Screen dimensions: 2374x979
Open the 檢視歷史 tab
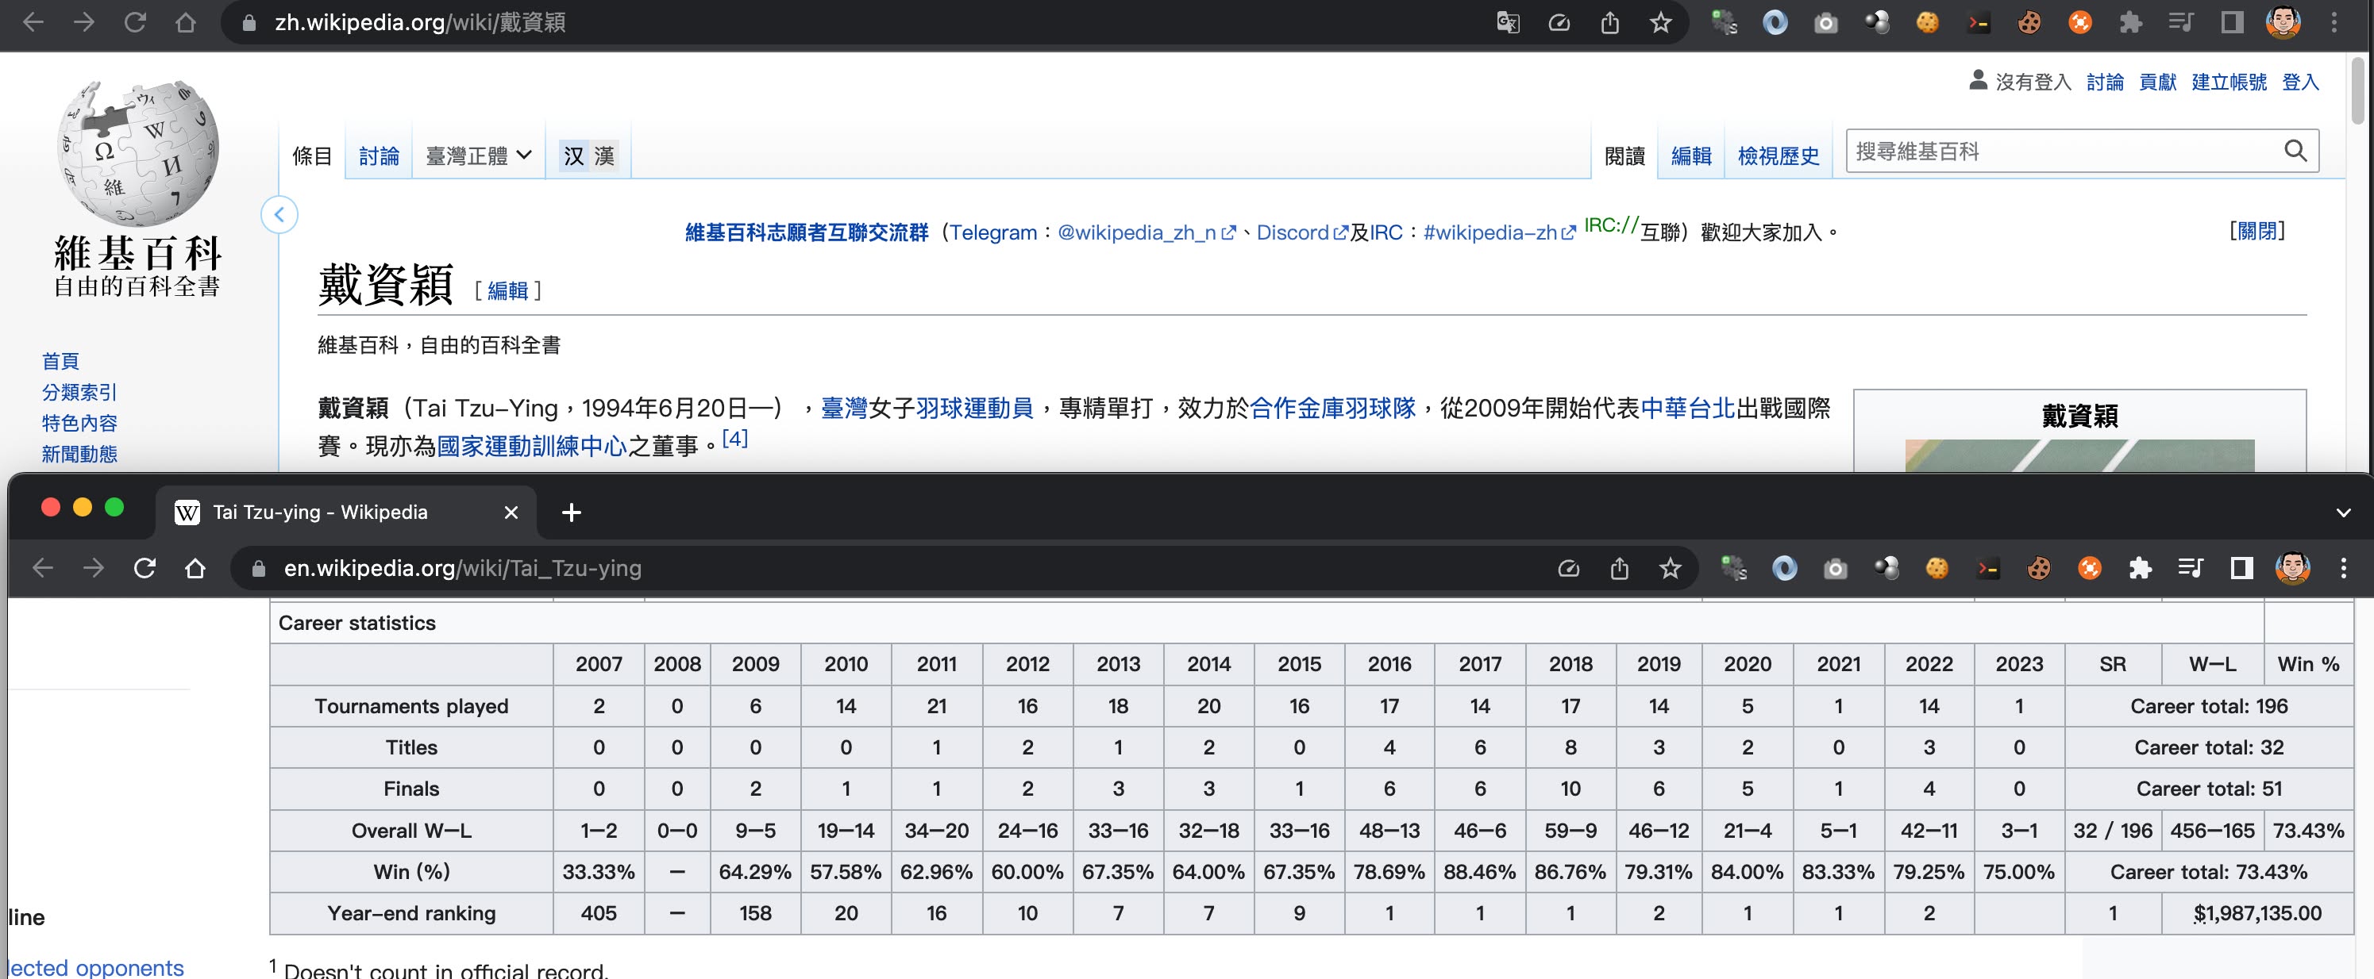click(1779, 155)
